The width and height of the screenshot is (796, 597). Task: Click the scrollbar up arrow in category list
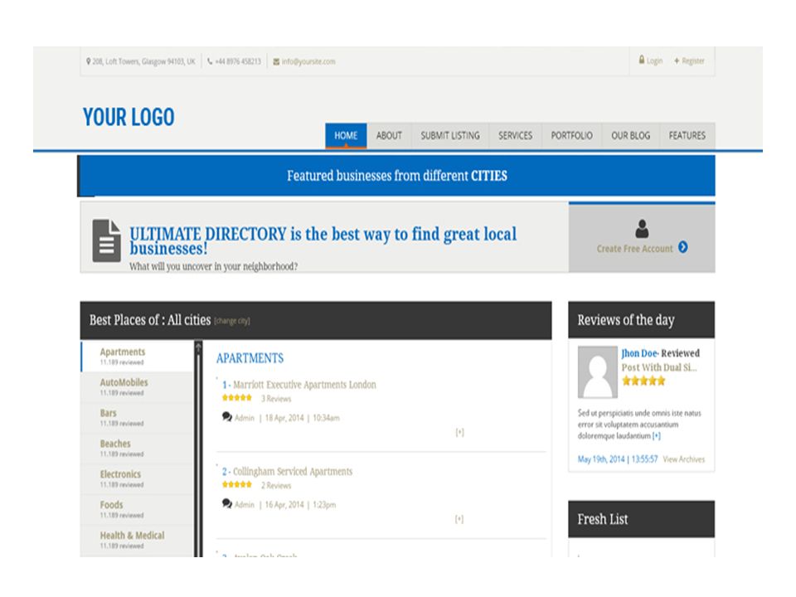(198, 346)
